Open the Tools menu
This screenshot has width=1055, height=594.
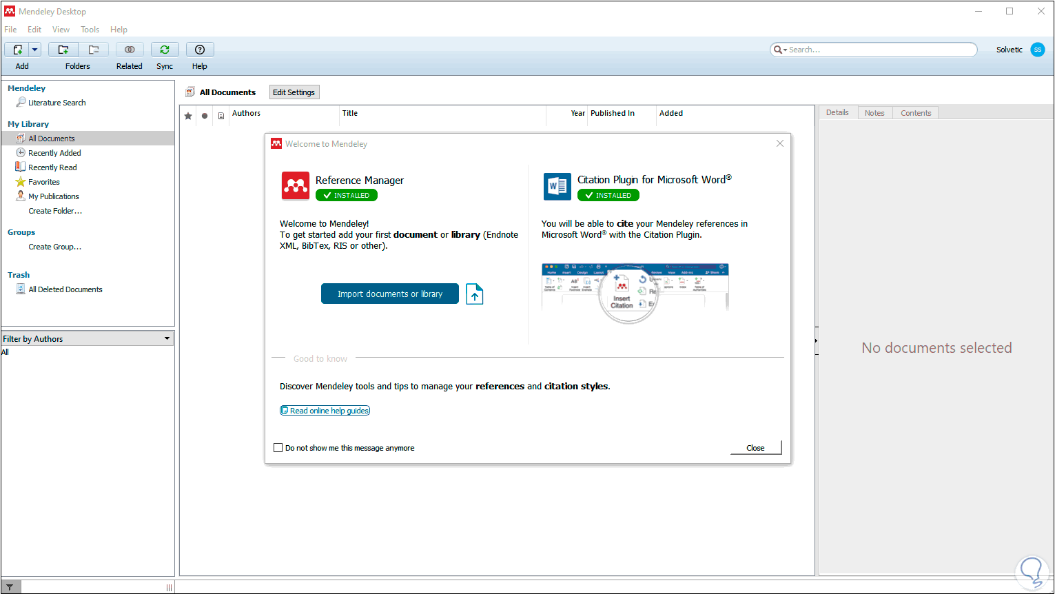click(x=90, y=30)
